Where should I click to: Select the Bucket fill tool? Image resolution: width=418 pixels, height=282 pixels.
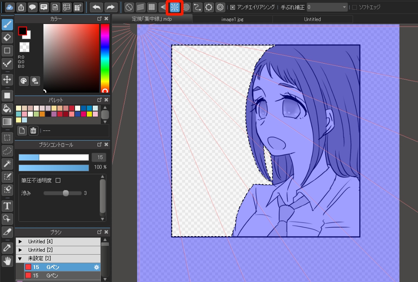pos(7,109)
